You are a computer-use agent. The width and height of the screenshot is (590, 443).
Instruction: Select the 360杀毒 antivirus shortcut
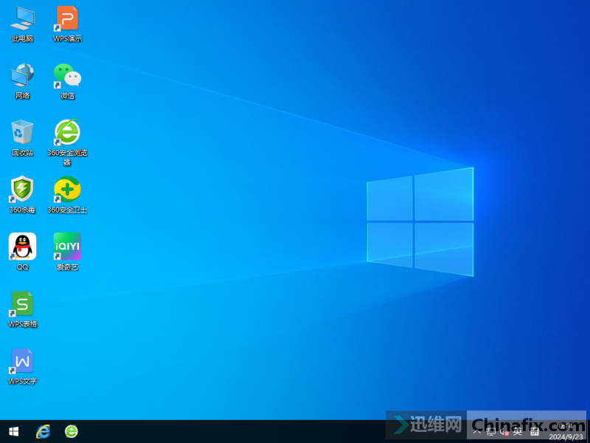pos(23,195)
